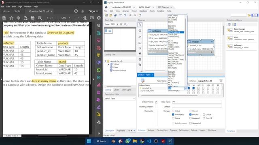Toggle UQ checkbox for product_id row
259x145 pixels.
coord(198,88)
